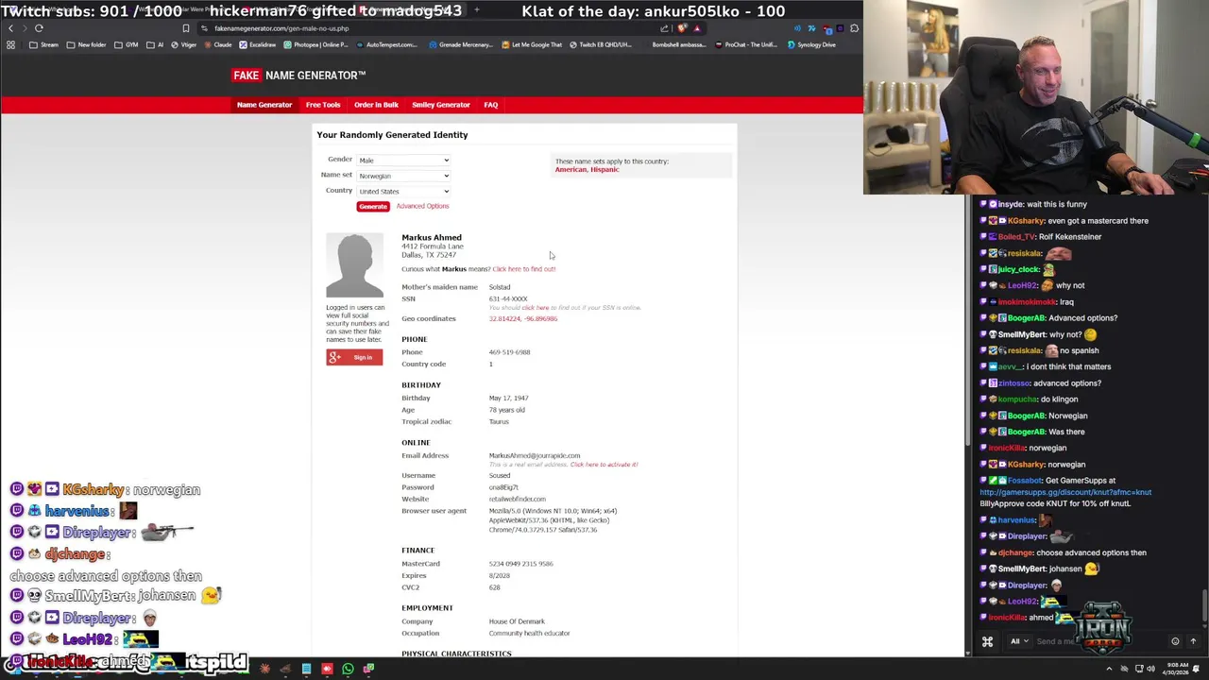This screenshot has height=680, width=1209.
Task: Open the Grenade Mercenary bookmark
Action: [461, 44]
